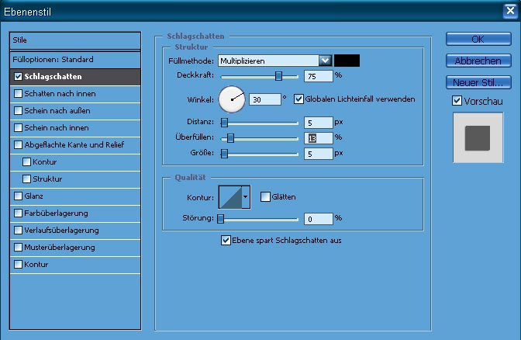Enable the Verlaufsüberlagerung effect checkbox

coord(19,231)
